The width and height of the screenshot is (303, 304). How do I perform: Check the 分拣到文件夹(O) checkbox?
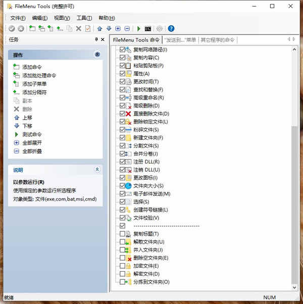122,282
